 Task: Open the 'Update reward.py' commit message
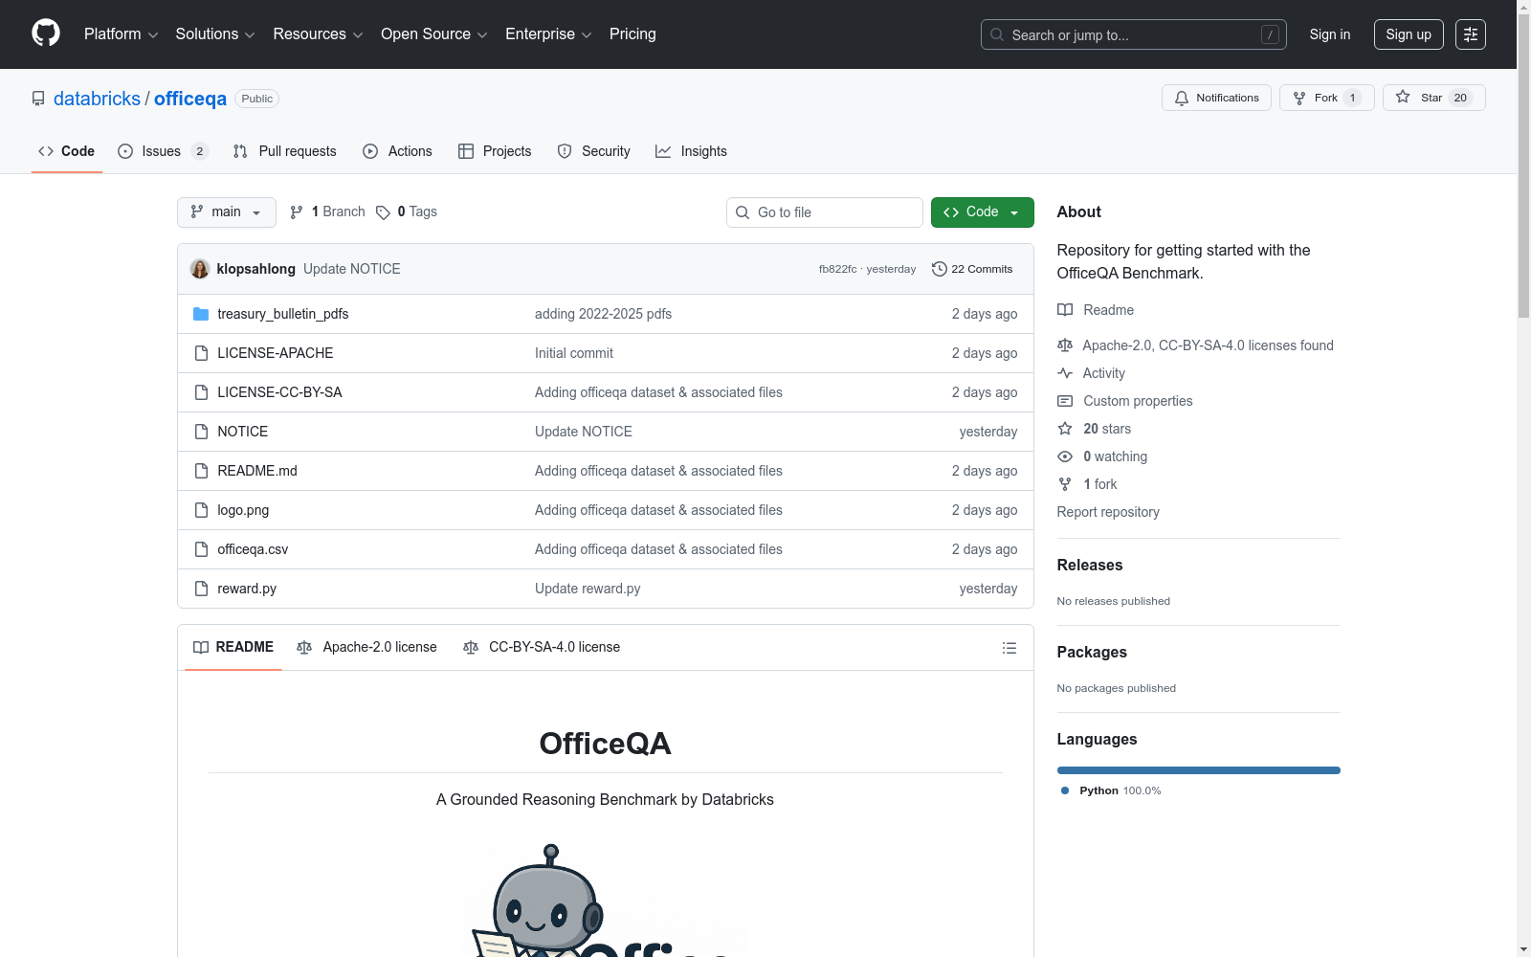588,589
